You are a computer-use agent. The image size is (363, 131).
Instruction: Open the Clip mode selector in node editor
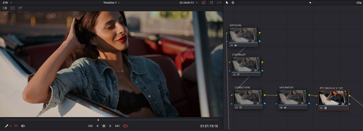pos(359,3)
